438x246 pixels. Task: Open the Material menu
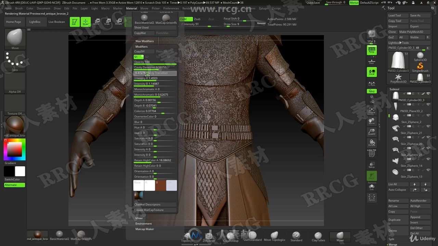point(131,8)
